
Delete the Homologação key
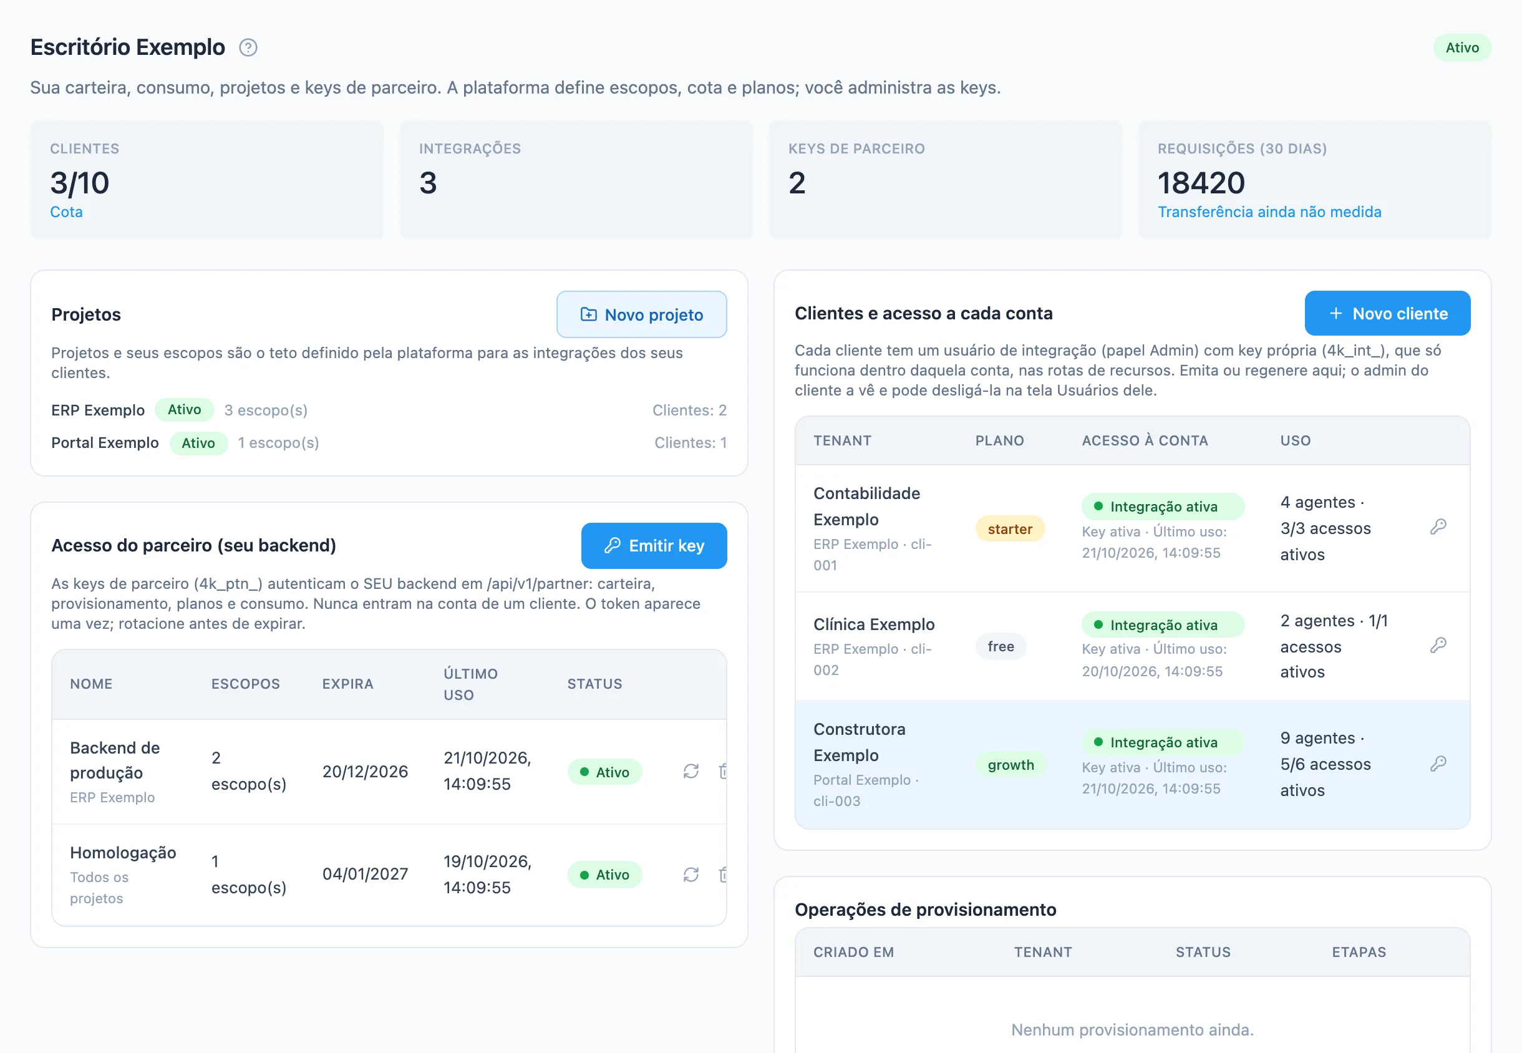tap(722, 875)
